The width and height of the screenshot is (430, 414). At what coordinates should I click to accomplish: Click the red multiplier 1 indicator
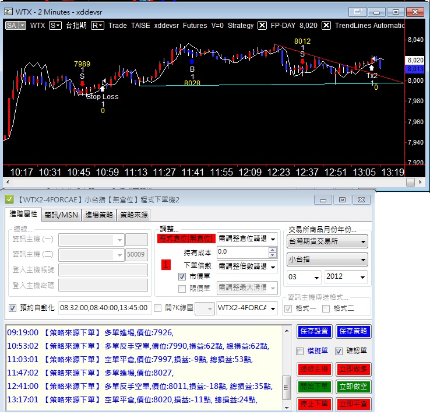click(x=166, y=265)
